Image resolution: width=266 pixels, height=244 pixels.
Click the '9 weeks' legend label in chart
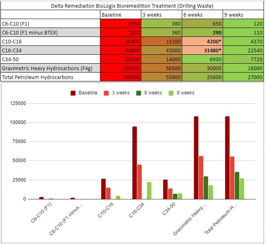pos(185,93)
